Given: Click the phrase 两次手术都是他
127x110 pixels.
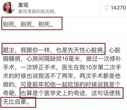Looking at the screenshot, I should [x=100, y=76].
